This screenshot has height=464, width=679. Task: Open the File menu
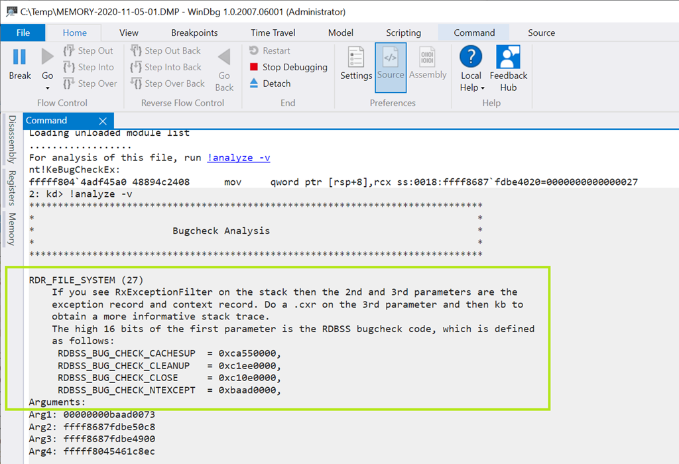click(x=23, y=32)
